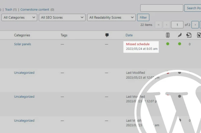Click the green SEO score dot
Screen dimensions: 201x133
pos(168,44)
